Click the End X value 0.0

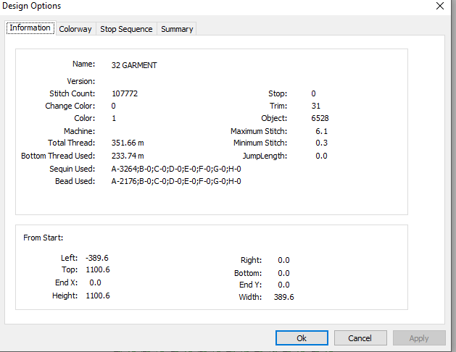pos(95,282)
